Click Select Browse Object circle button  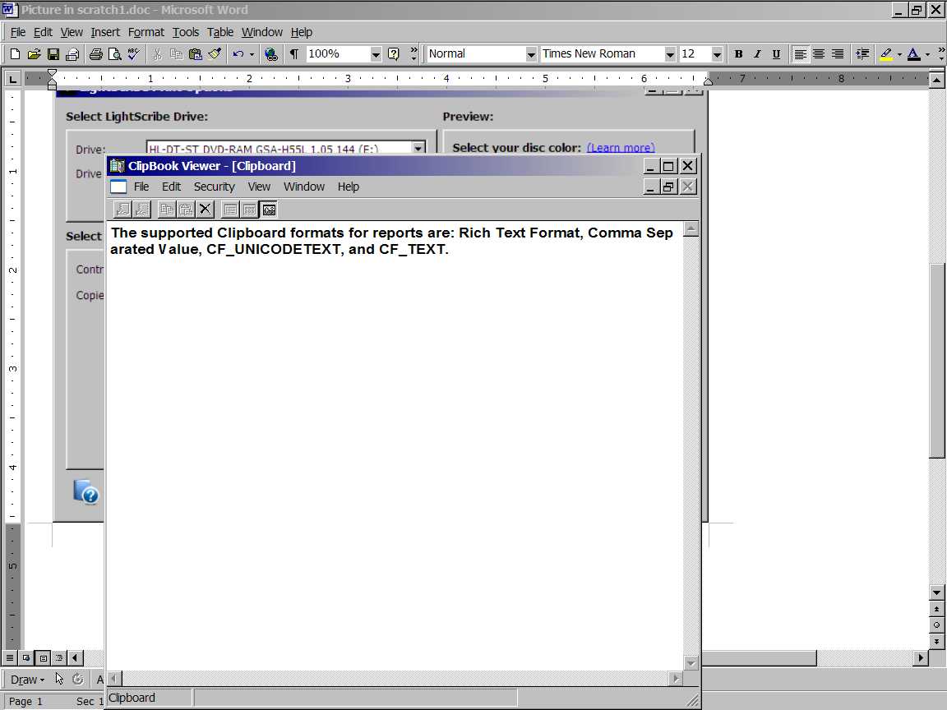(x=936, y=625)
